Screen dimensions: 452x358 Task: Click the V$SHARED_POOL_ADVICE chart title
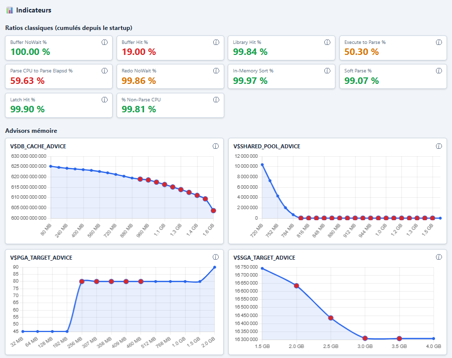(267, 146)
